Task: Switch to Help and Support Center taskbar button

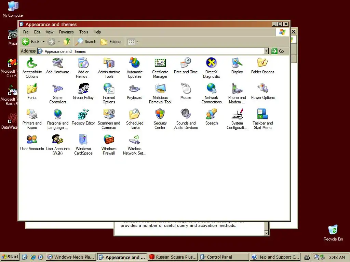Action: coord(275,257)
